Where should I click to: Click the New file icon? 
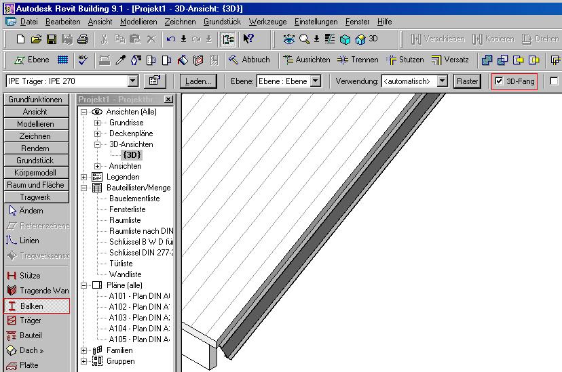coord(20,39)
